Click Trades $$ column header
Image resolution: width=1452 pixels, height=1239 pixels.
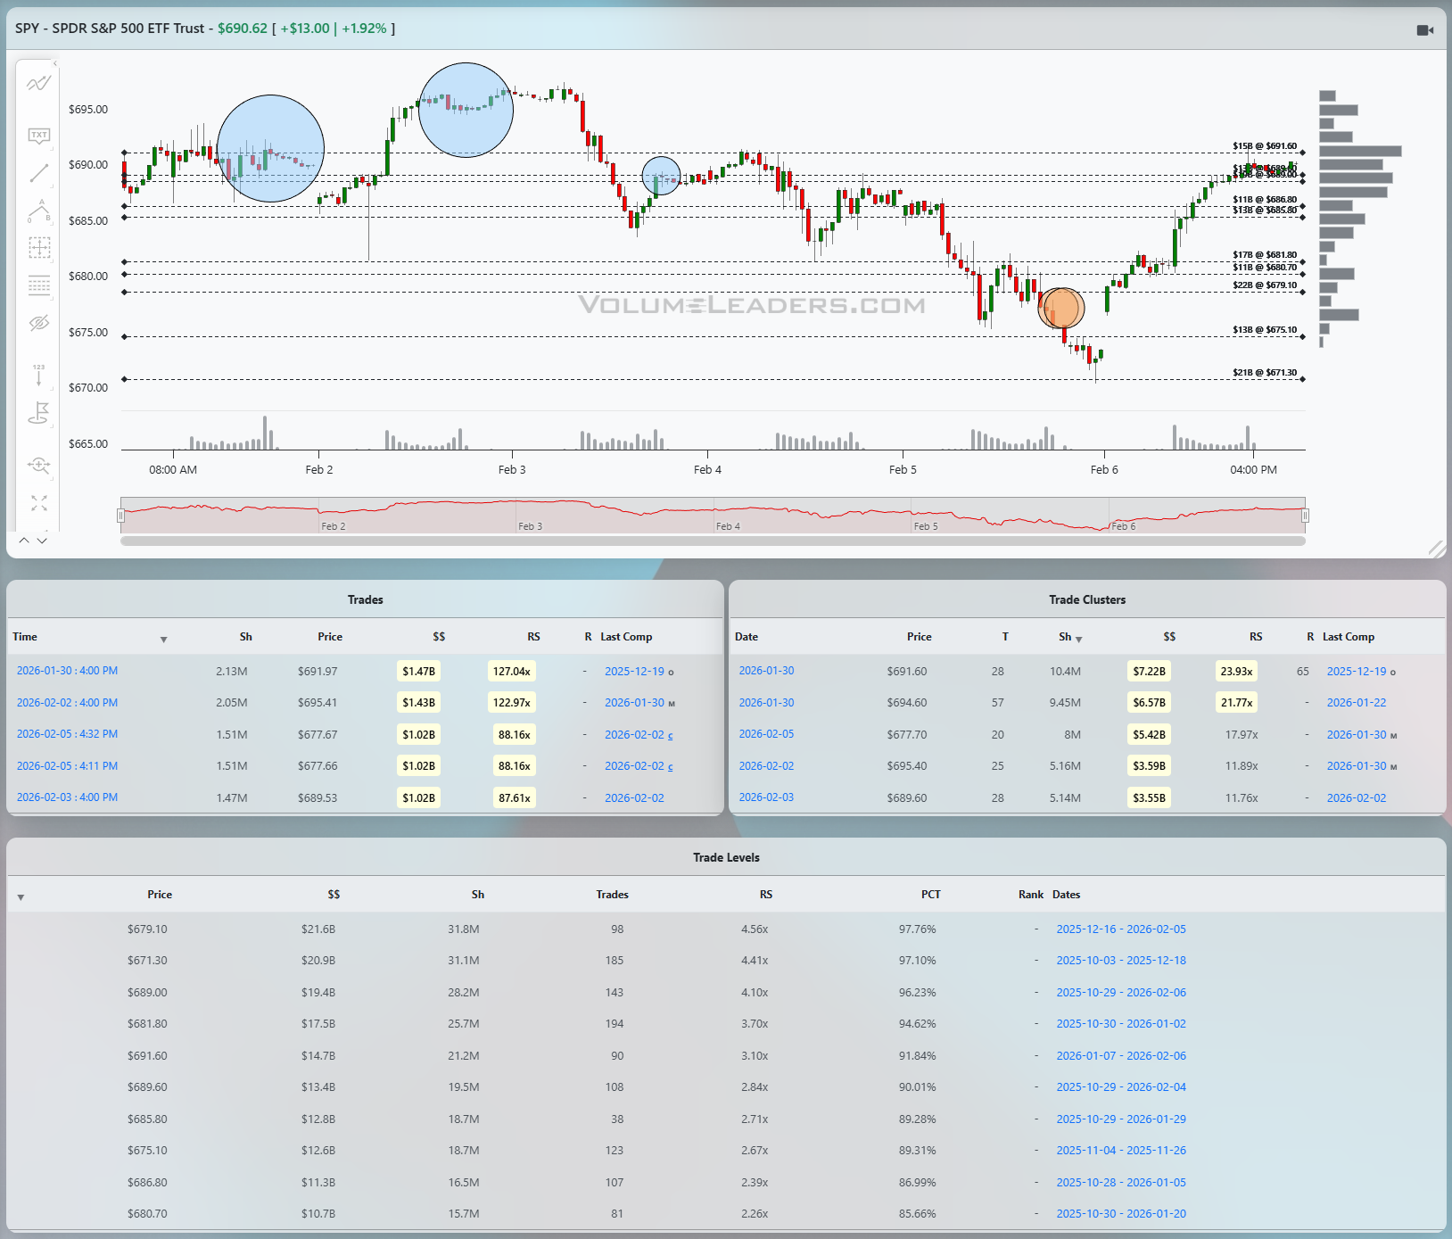click(x=438, y=637)
